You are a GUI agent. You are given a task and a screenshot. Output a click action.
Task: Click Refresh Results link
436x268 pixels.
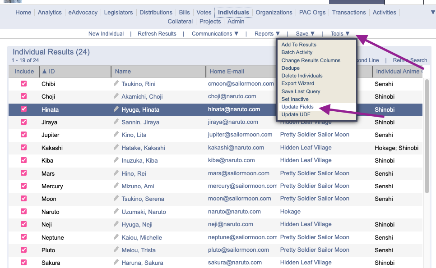[157, 34]
